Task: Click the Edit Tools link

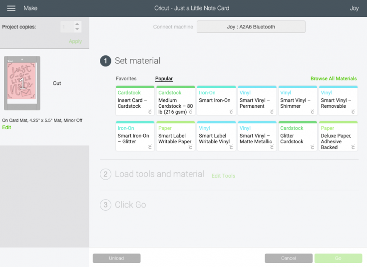Action: point(223,176)
